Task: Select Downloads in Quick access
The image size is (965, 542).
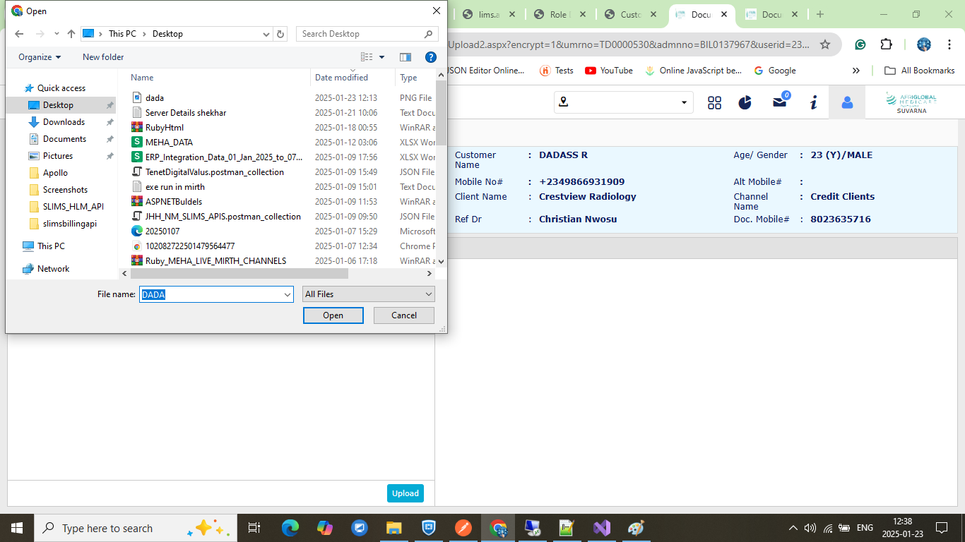Action: coord(64,122)
